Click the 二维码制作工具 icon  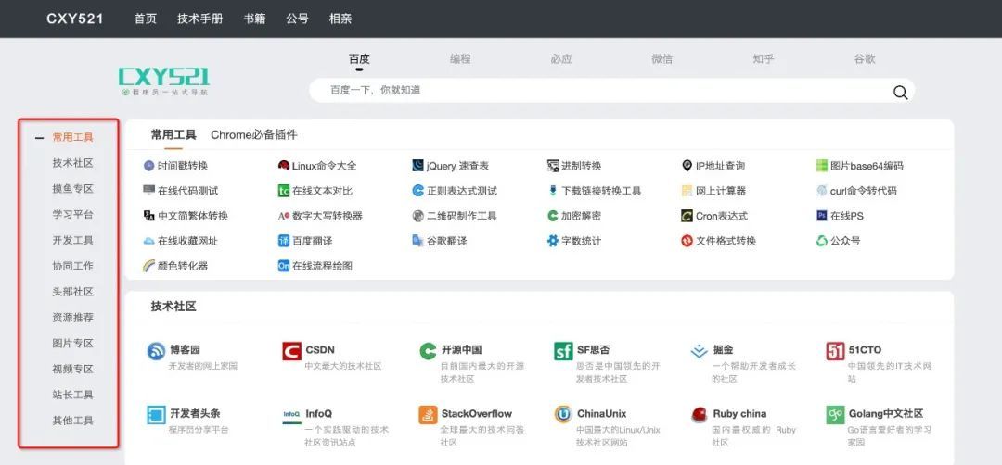417,216
